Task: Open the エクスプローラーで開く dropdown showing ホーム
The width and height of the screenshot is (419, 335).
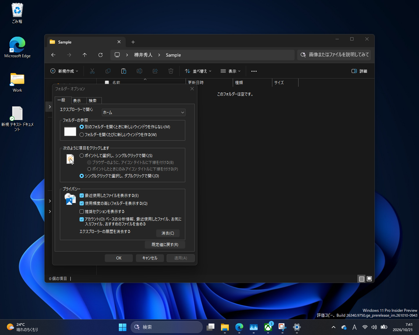Action: pyautogui.click(x=144, y=113)
